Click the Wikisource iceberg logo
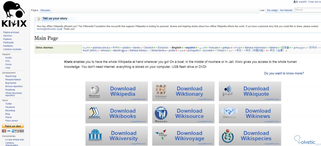This screenshot has height=146, width=321. coord(161,114)
